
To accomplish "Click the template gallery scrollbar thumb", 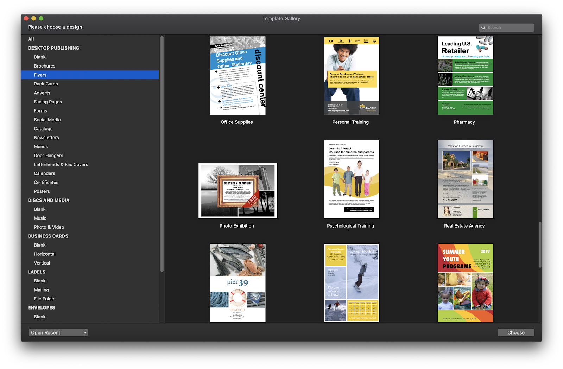I will 540,245.
